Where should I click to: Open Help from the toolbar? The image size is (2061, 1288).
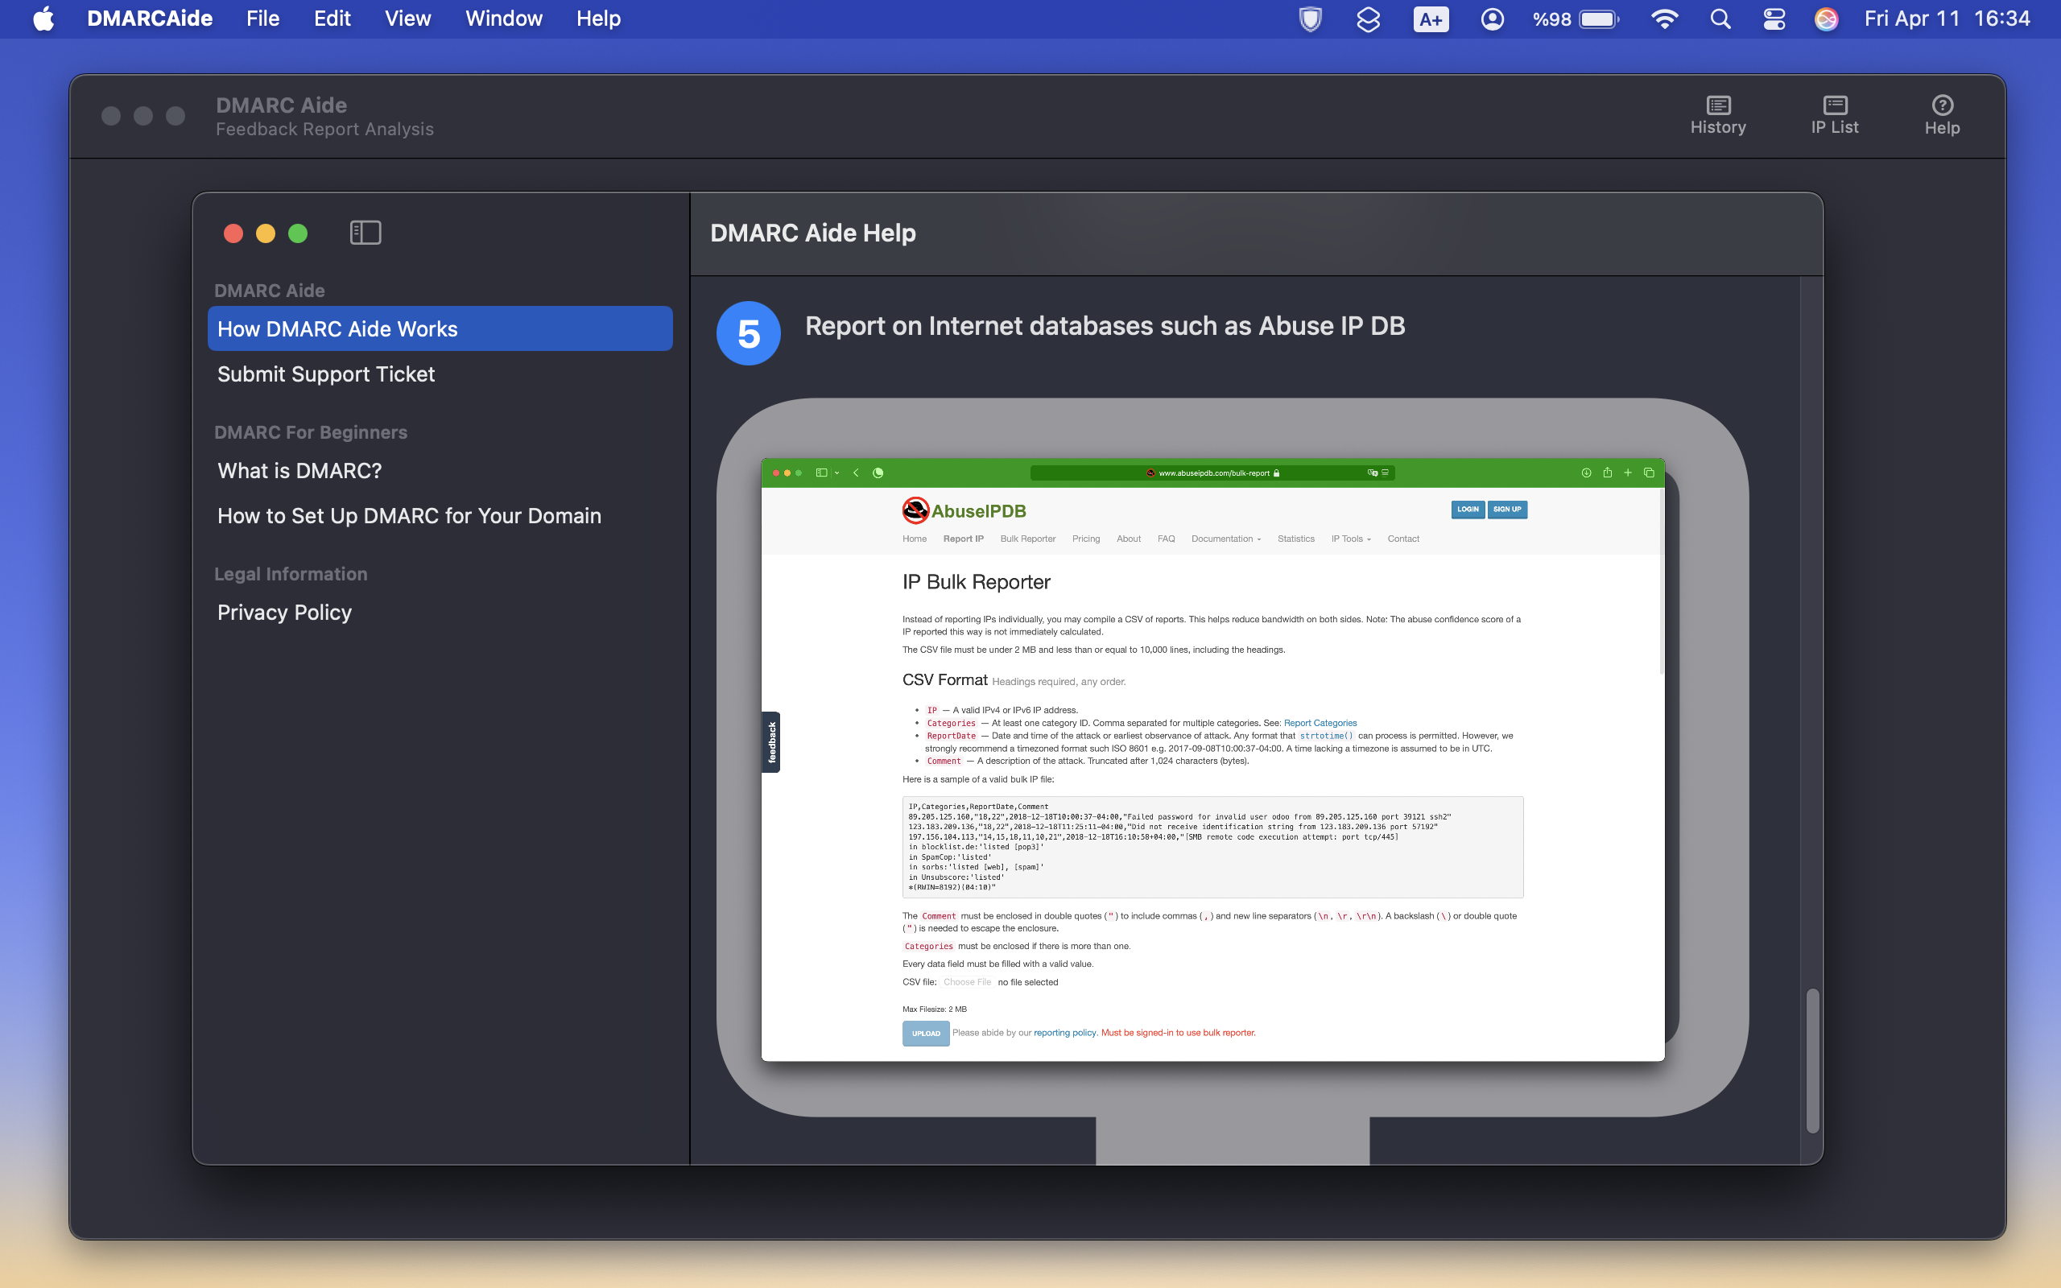[x=1942, y=115]
